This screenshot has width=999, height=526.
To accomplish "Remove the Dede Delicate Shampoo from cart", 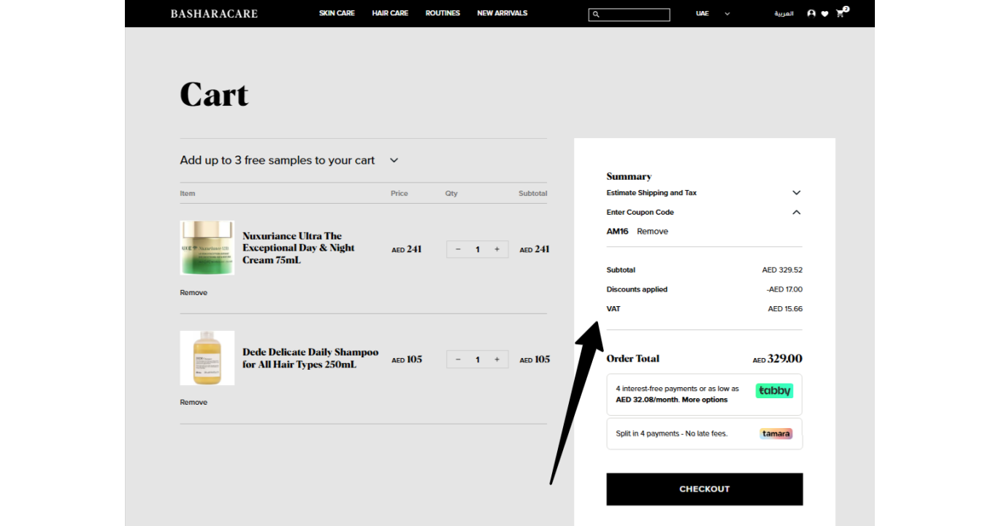I will click(194, 402).
